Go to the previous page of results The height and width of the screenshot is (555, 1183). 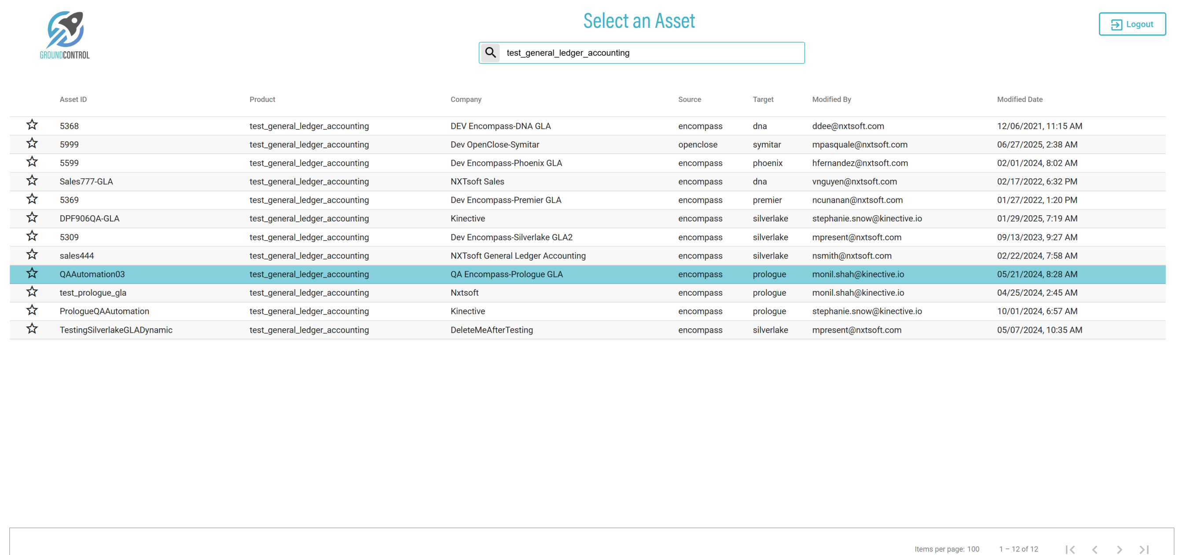click(1095, 549)
